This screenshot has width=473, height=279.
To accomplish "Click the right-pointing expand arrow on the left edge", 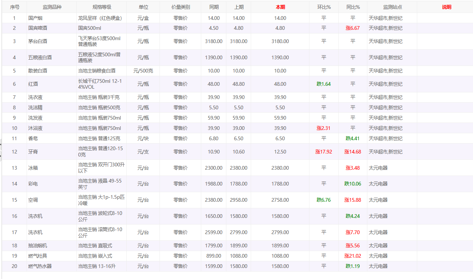I will [x=1, y=156].
